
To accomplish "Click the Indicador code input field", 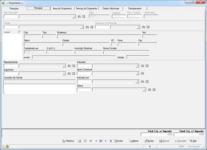I will coord(84,66).
